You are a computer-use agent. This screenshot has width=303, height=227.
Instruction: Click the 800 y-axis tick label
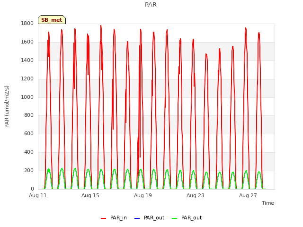tap(29, 115)
